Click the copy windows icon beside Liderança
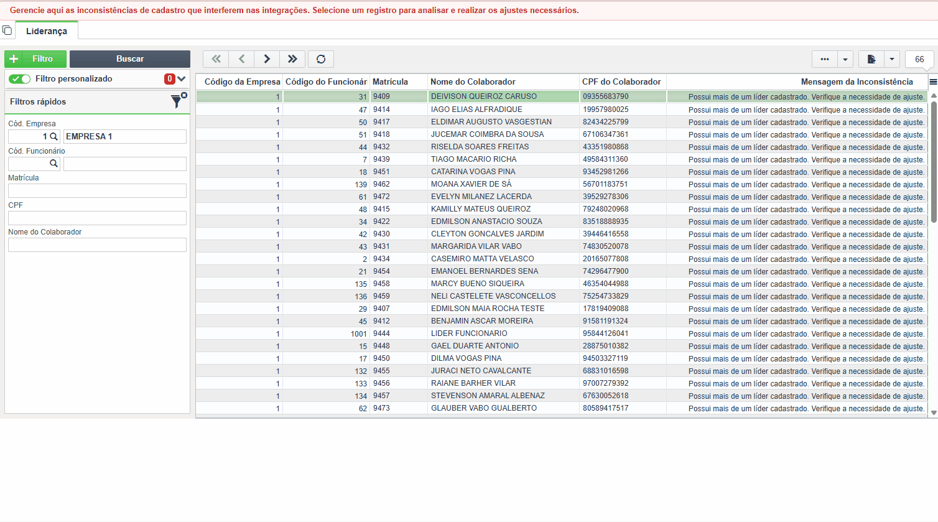The width and height of the screenshot is (938, 522). (7, 30)
